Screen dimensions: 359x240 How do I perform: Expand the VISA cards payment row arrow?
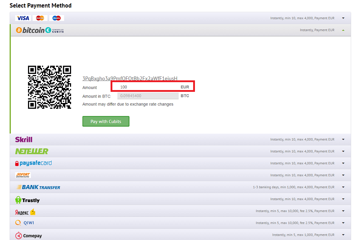343,18
